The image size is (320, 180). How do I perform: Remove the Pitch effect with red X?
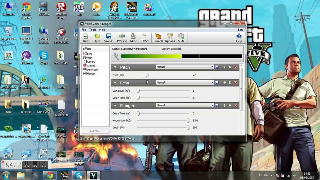click(235, 67)
